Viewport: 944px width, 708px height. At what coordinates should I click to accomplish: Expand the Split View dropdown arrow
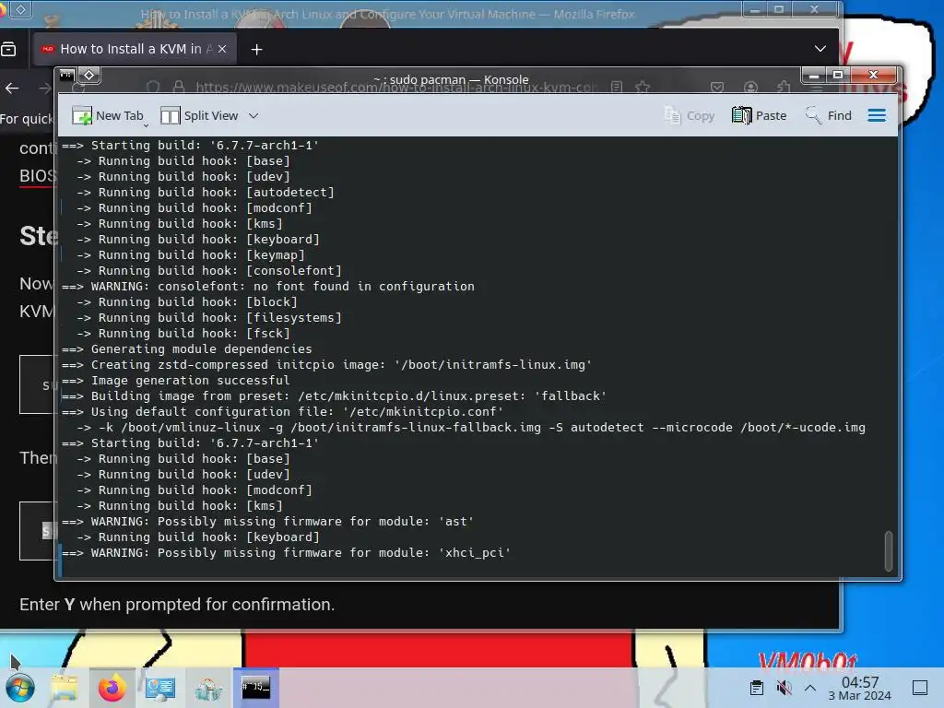(x=254, y=115)
